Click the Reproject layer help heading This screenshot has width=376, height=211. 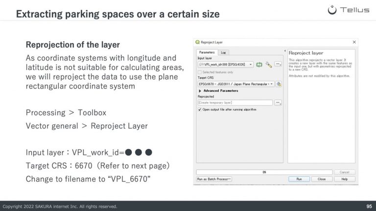[305, 53]
